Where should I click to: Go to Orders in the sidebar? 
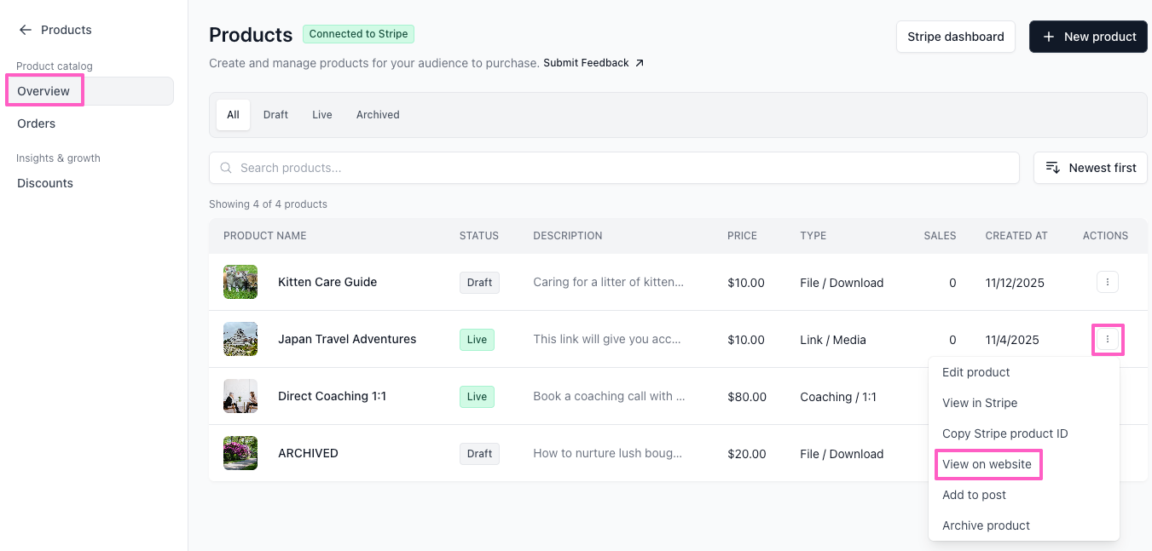coord(37,123)
